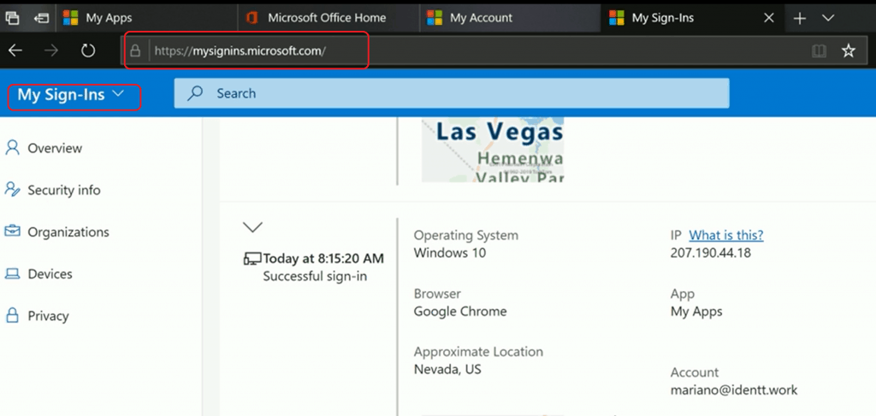
Task: Open the 'What is this?' IP link
Action: click(726, 235)
